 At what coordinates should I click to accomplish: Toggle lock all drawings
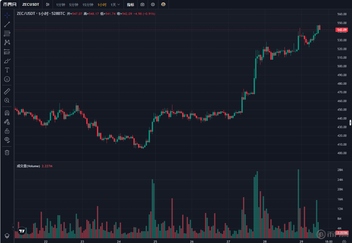(x=7, y=131)
